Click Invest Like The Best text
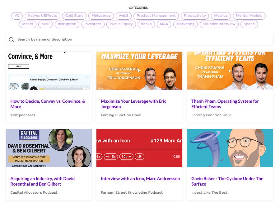 [x=209, y=192]
